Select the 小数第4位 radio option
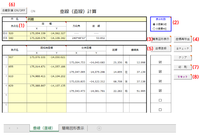The image size is (199, 136). tap(154, 28)
